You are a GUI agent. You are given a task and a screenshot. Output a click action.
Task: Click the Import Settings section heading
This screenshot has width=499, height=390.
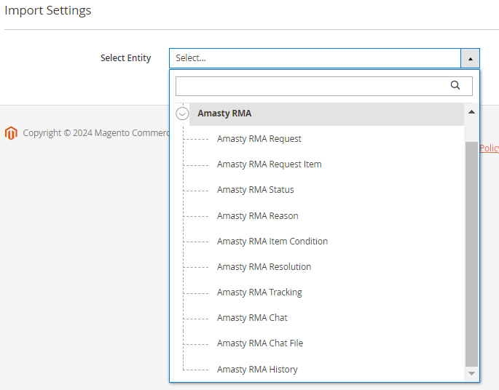pyautogui.click(x=48, y=10)
